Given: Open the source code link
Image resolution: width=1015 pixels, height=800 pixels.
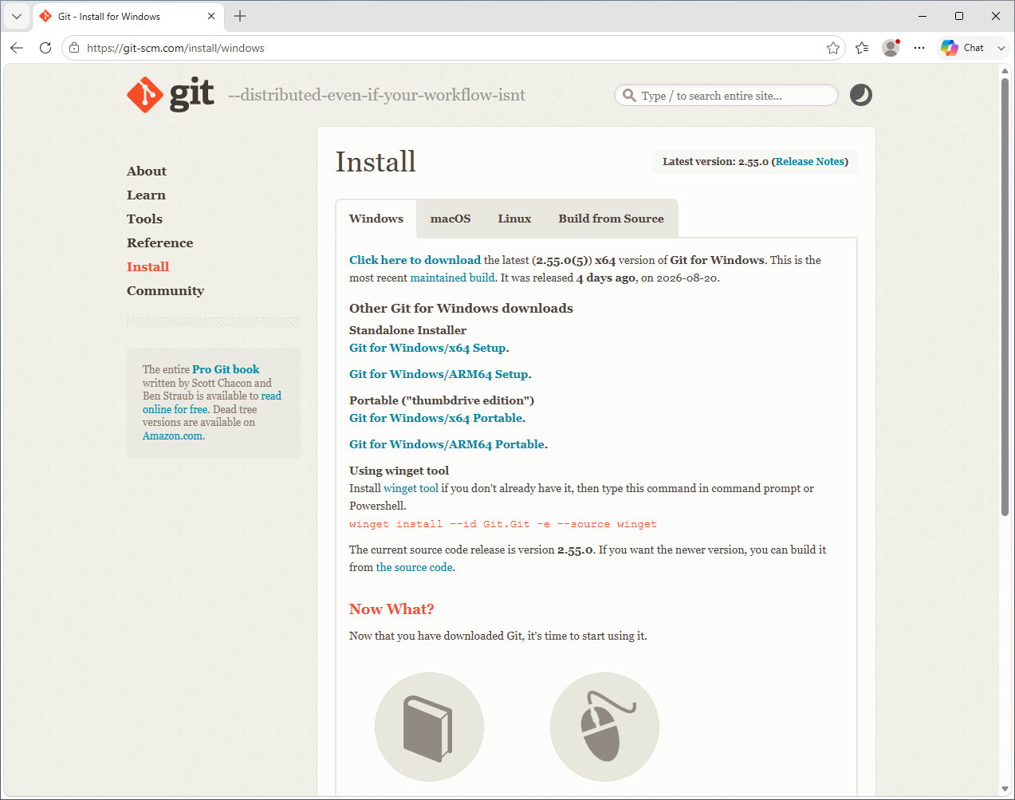Looking at the screenshot, I should tap(415, 567).
